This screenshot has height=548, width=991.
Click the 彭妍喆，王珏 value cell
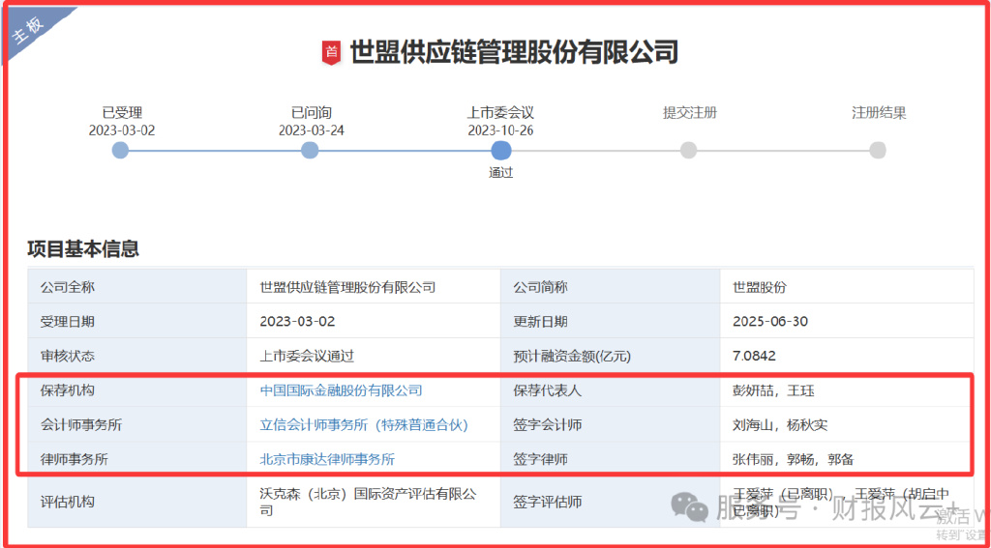[x=846, y=390]
